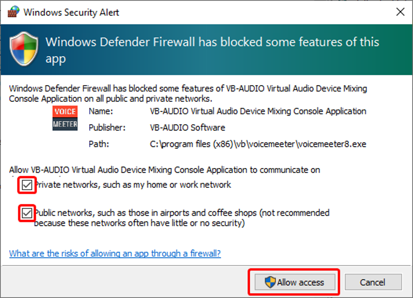Click the blocked features description paragraph
The height and width of the screenshot is (298, 413).
pyautogui.click(x=188, y=94)
